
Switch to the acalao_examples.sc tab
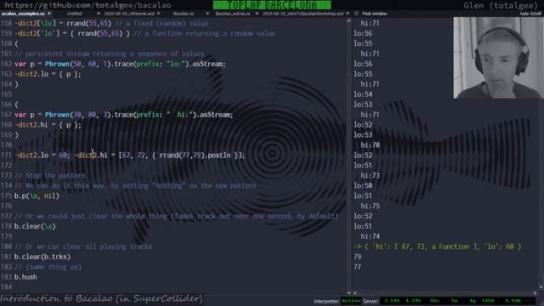pos(23,14)
